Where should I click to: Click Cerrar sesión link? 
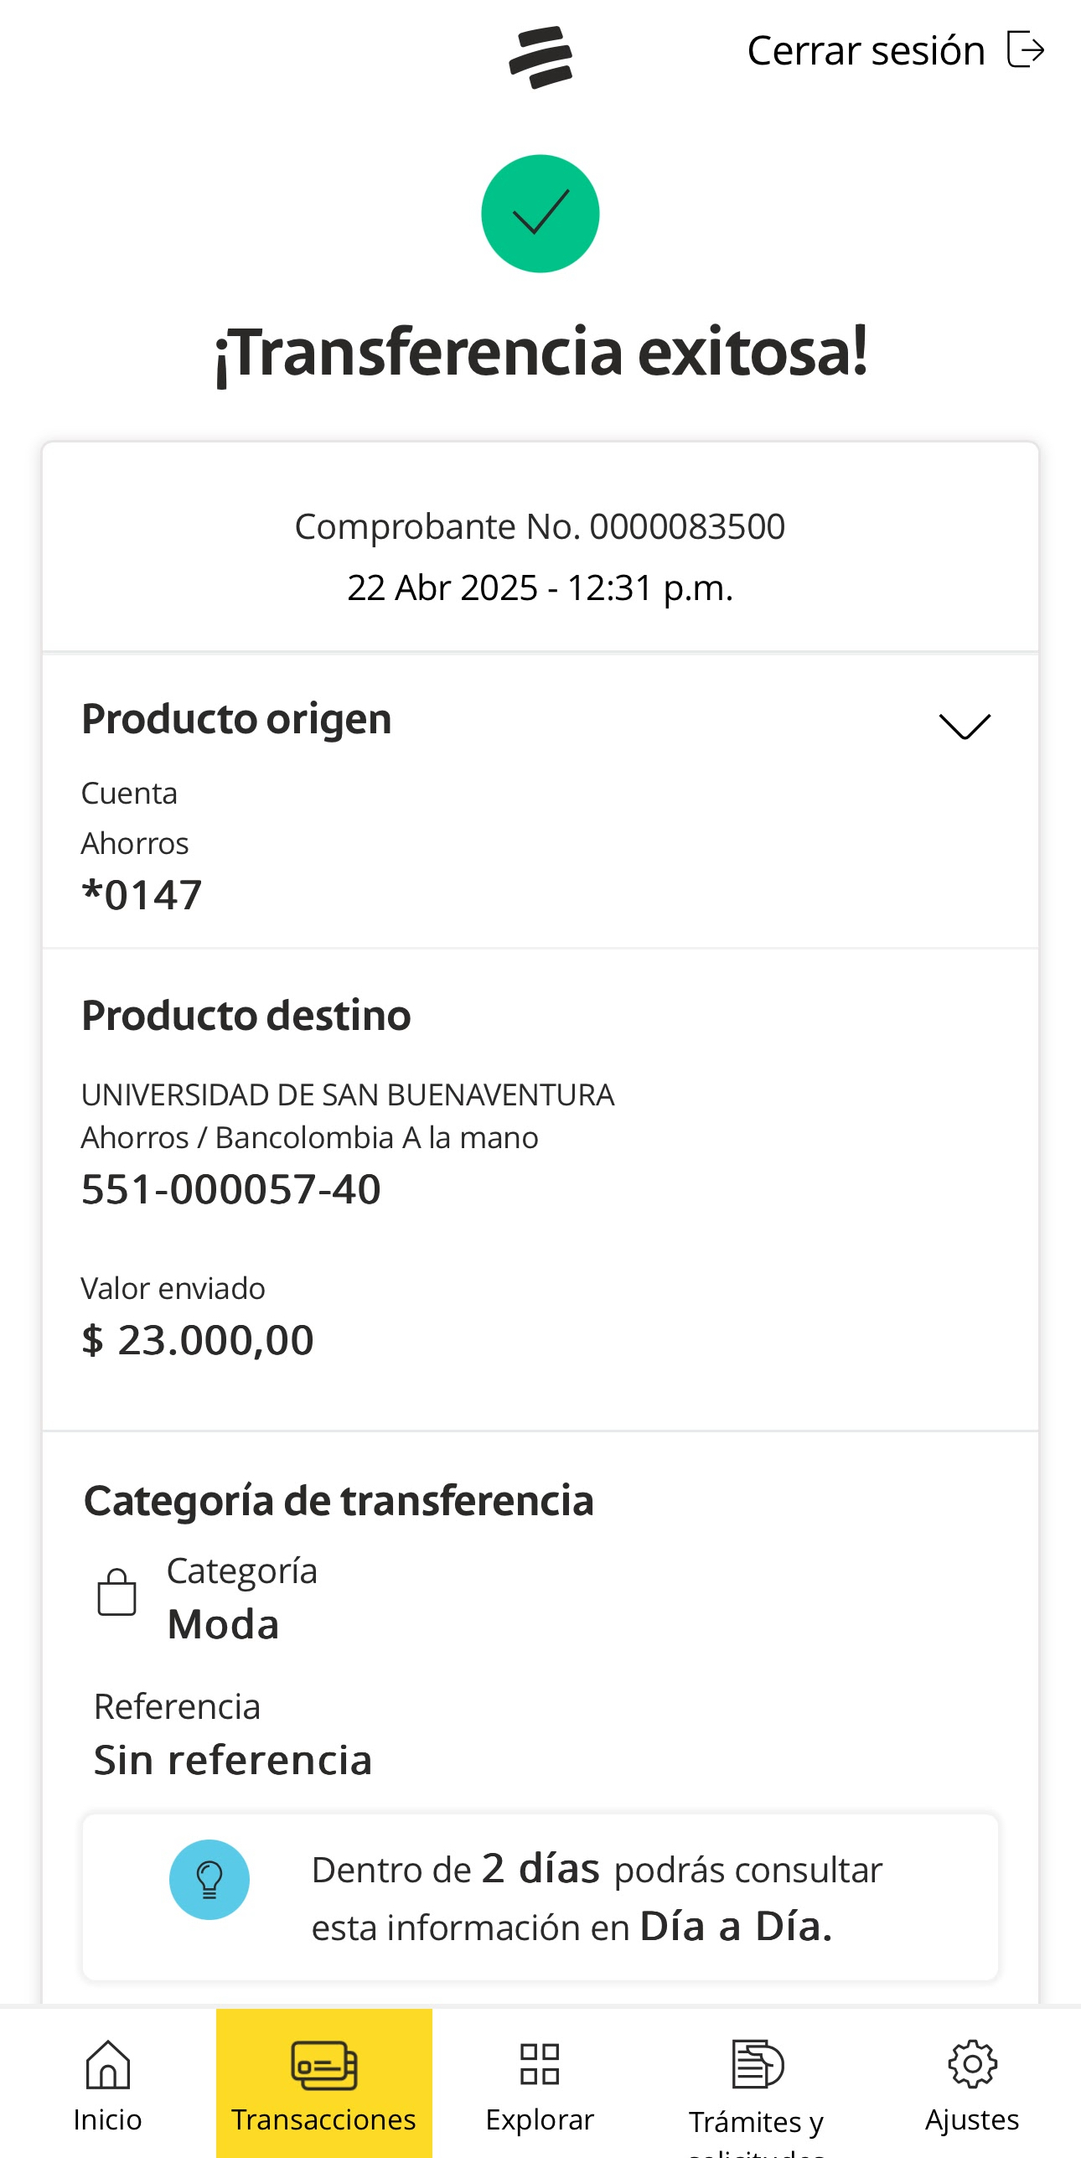click(x=866, y=50)
